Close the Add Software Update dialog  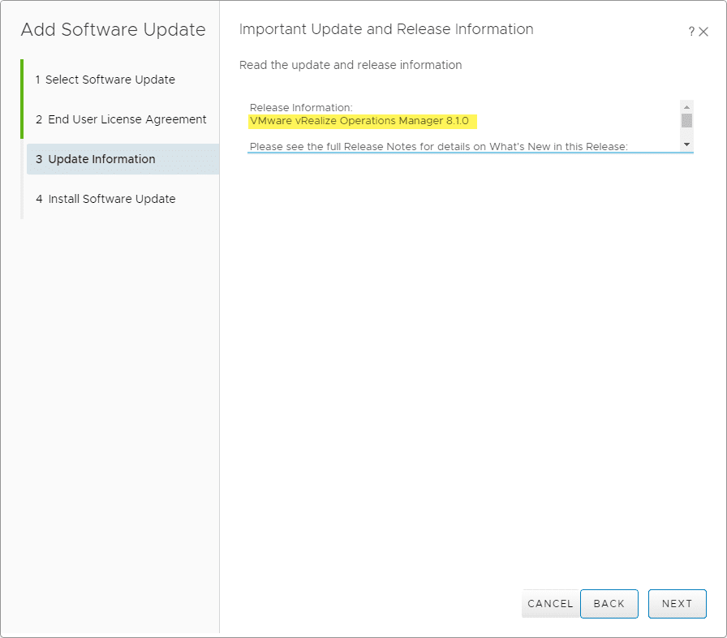pos(703,31)
